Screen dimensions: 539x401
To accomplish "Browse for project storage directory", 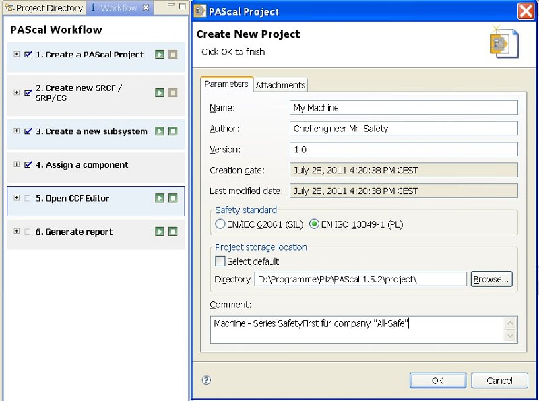I will [491, 279].
